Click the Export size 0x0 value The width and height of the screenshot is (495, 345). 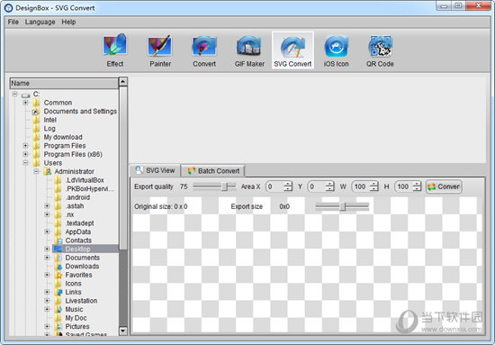284,206
